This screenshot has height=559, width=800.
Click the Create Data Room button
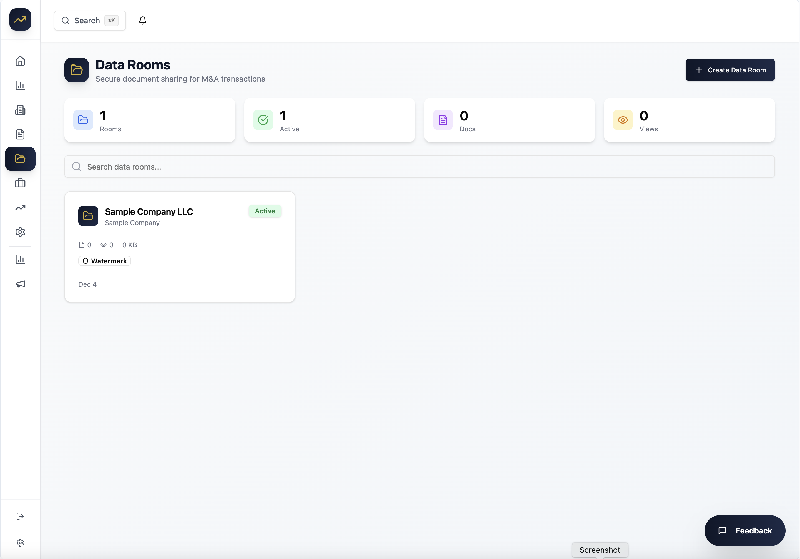click(730, 70)
